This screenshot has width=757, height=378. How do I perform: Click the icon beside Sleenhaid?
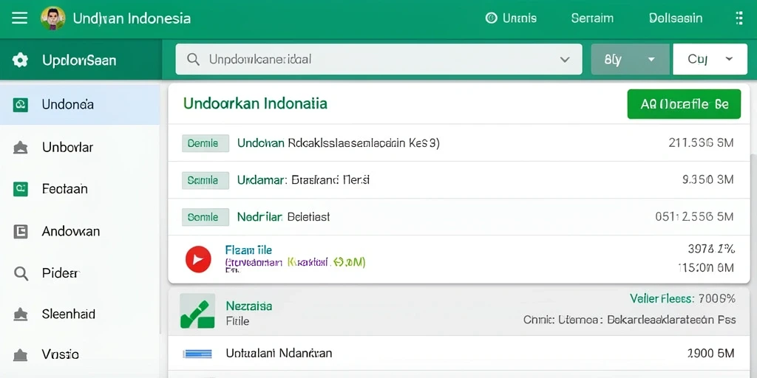pos(20,315)
